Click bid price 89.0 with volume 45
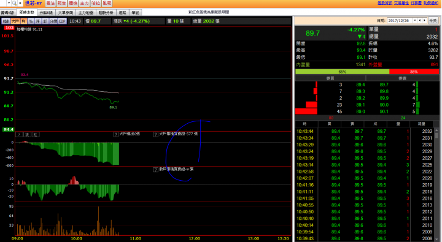The height and width of the screenshot is (242, 442). [360, 112]
